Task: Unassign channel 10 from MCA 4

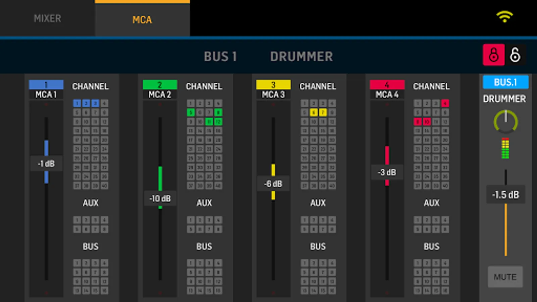Action: 427,121
